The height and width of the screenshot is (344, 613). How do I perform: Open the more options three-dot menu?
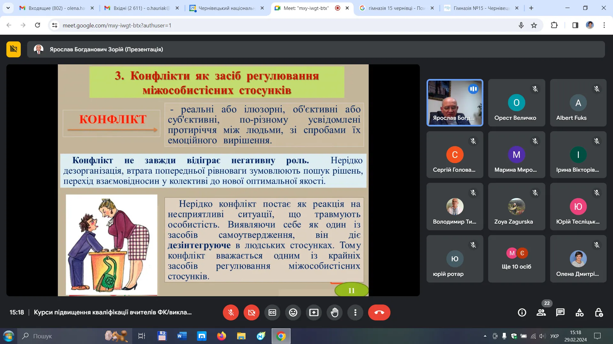(x=355, y=312)
